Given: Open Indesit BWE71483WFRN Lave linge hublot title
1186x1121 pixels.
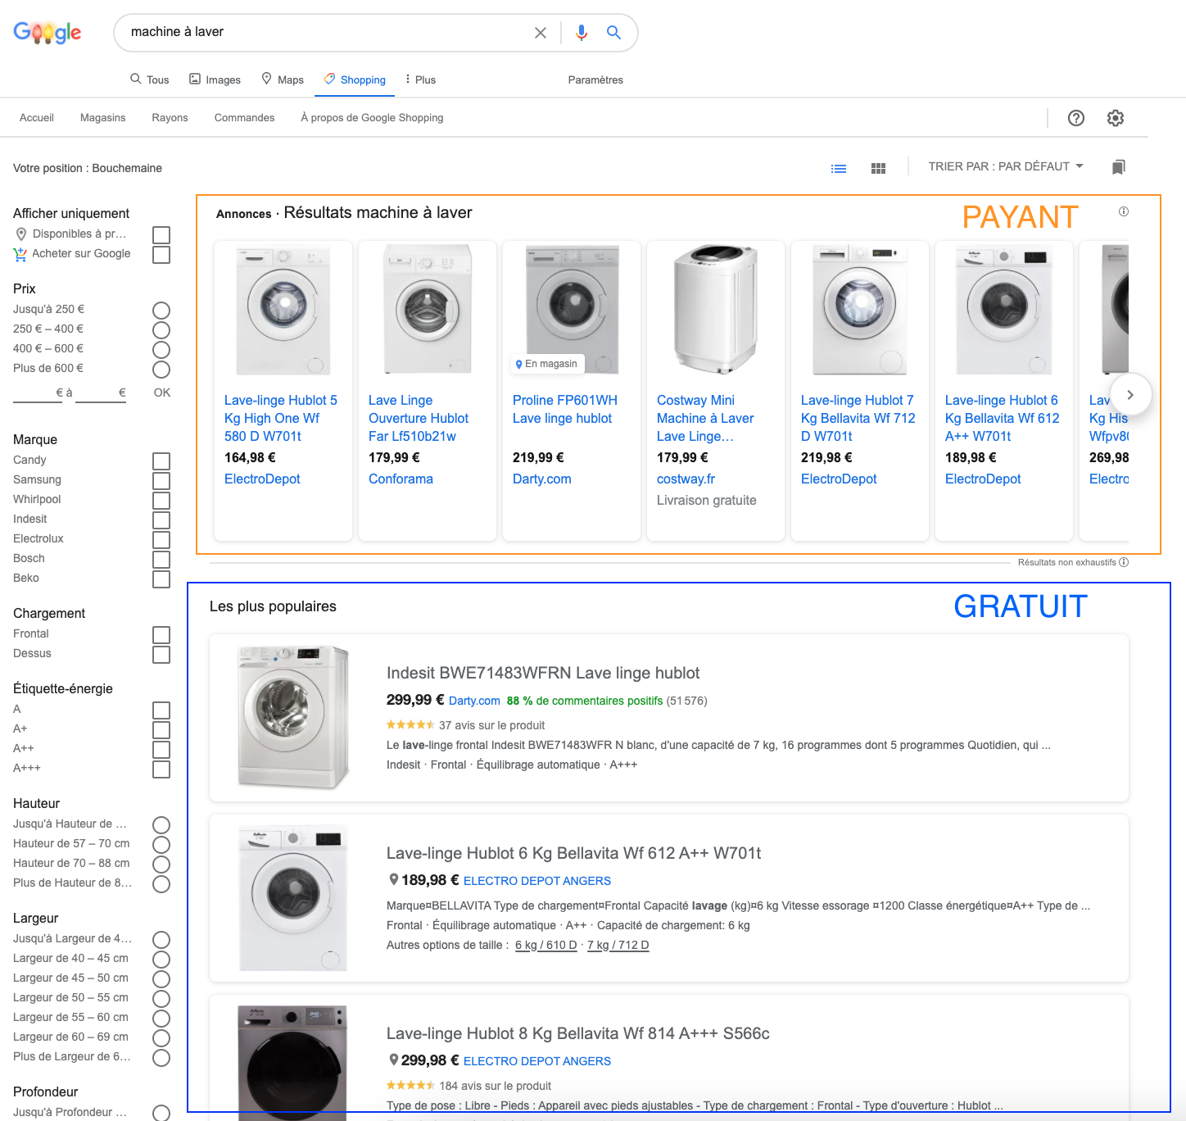Looking at the screenshot, I should pyautogui.click(x=543, y=673).
